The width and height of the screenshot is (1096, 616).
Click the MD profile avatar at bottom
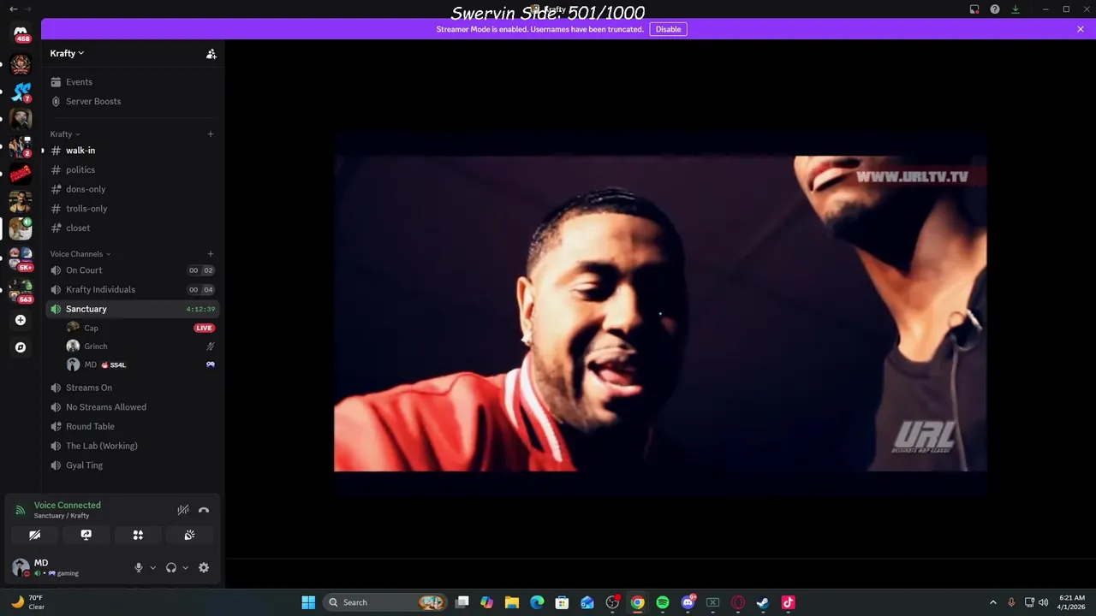pos(21,567)
